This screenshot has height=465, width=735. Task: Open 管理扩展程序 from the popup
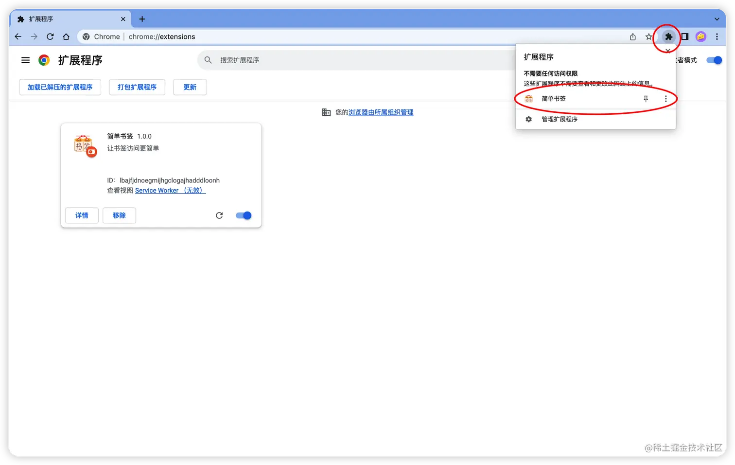(596, 119)
